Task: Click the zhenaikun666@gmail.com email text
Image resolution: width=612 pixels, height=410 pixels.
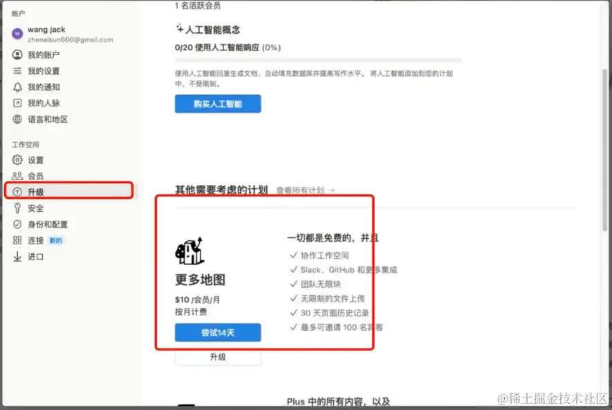Action: 71,40
